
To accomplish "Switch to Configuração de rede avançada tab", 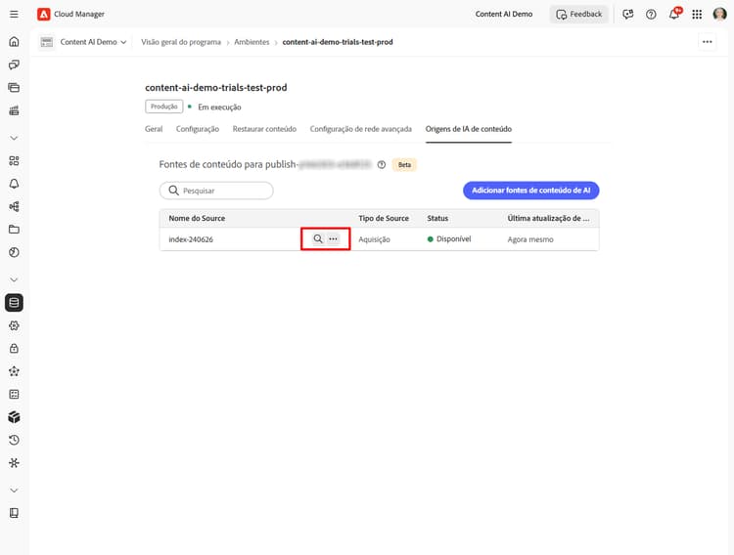I will (x=361, y=129).
